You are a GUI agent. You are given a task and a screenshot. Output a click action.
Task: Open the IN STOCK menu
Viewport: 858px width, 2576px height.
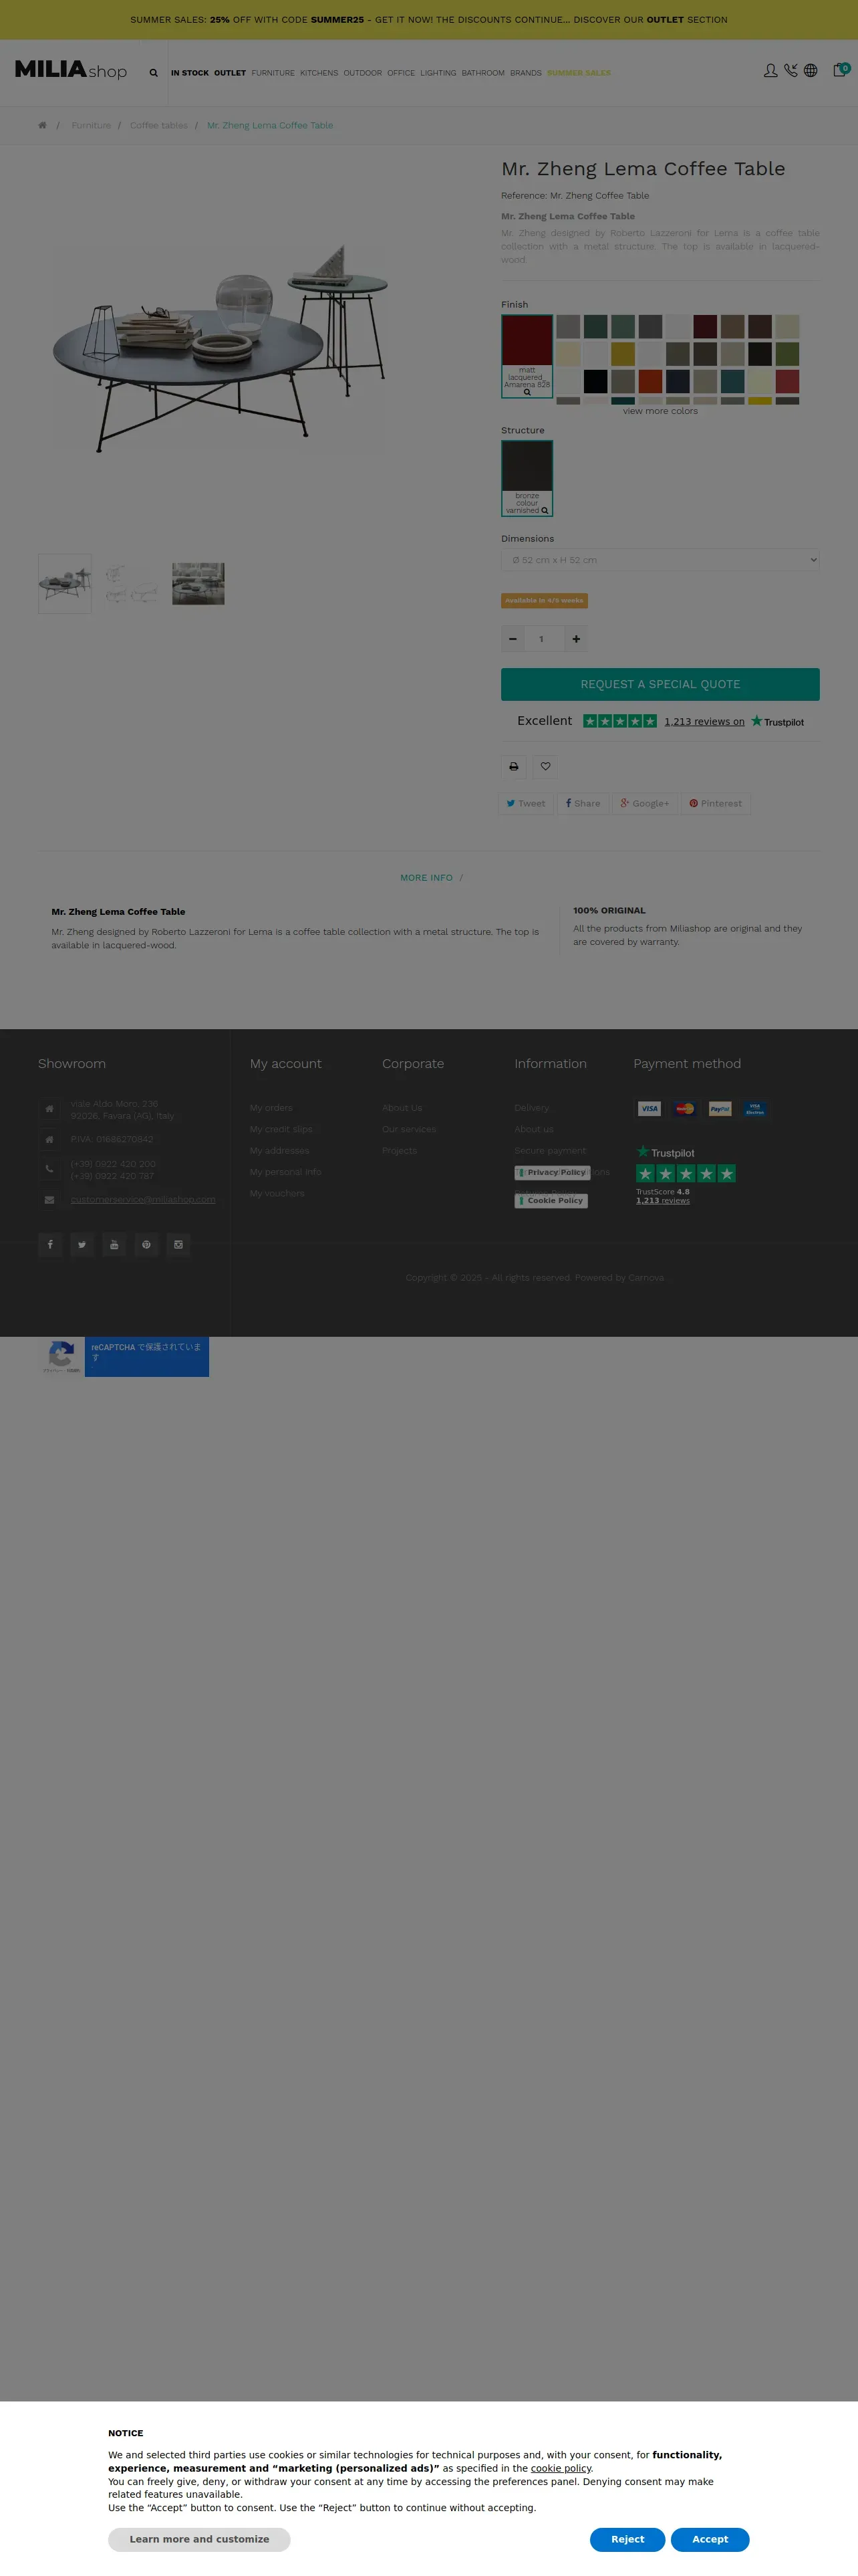point(190,73)
